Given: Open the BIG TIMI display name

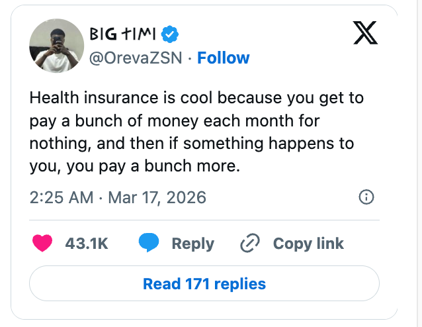Looking at the screenshot, I should [x=122, y=34].
